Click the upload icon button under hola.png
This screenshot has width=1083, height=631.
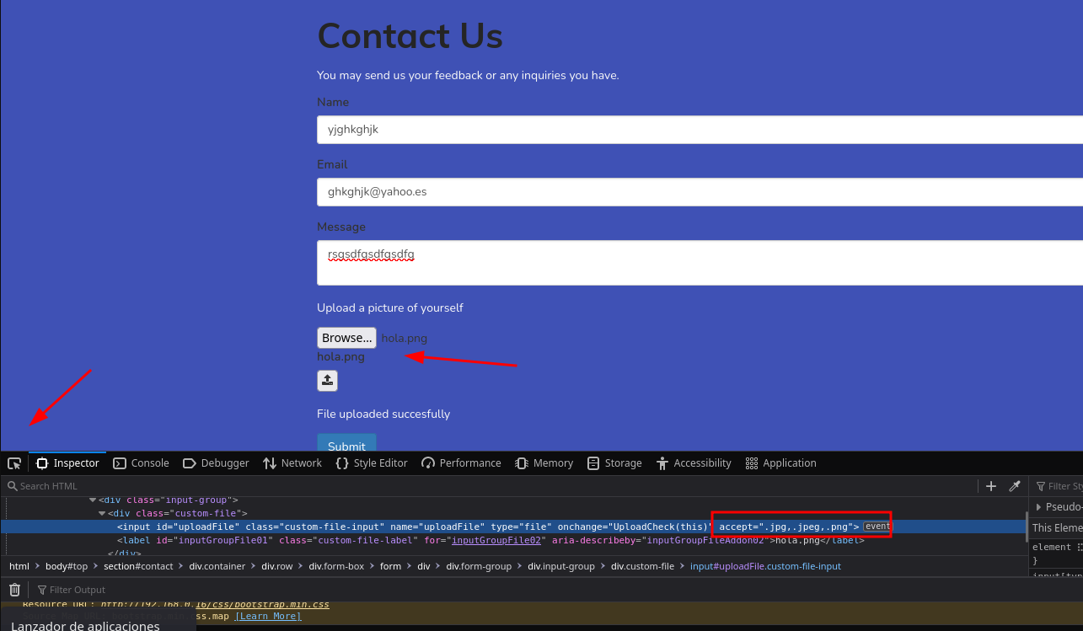tap(327, 381)
